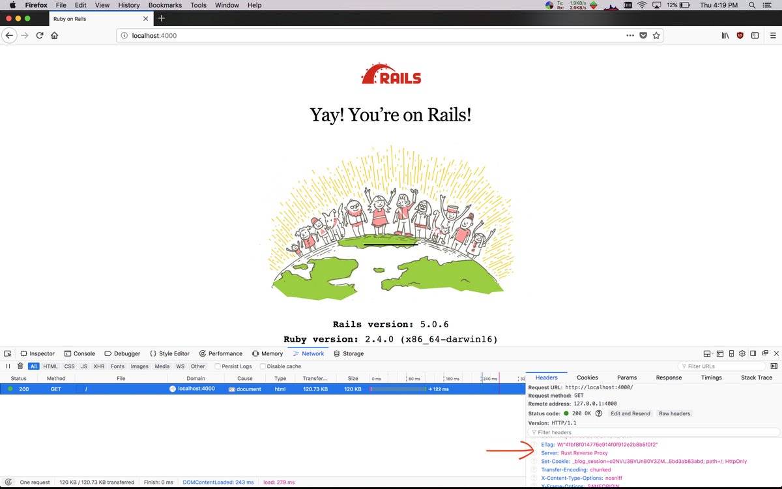Viewport: 782px width, 489px height.
Task: Toggle the JS request filter
Action: coord(83,366)
